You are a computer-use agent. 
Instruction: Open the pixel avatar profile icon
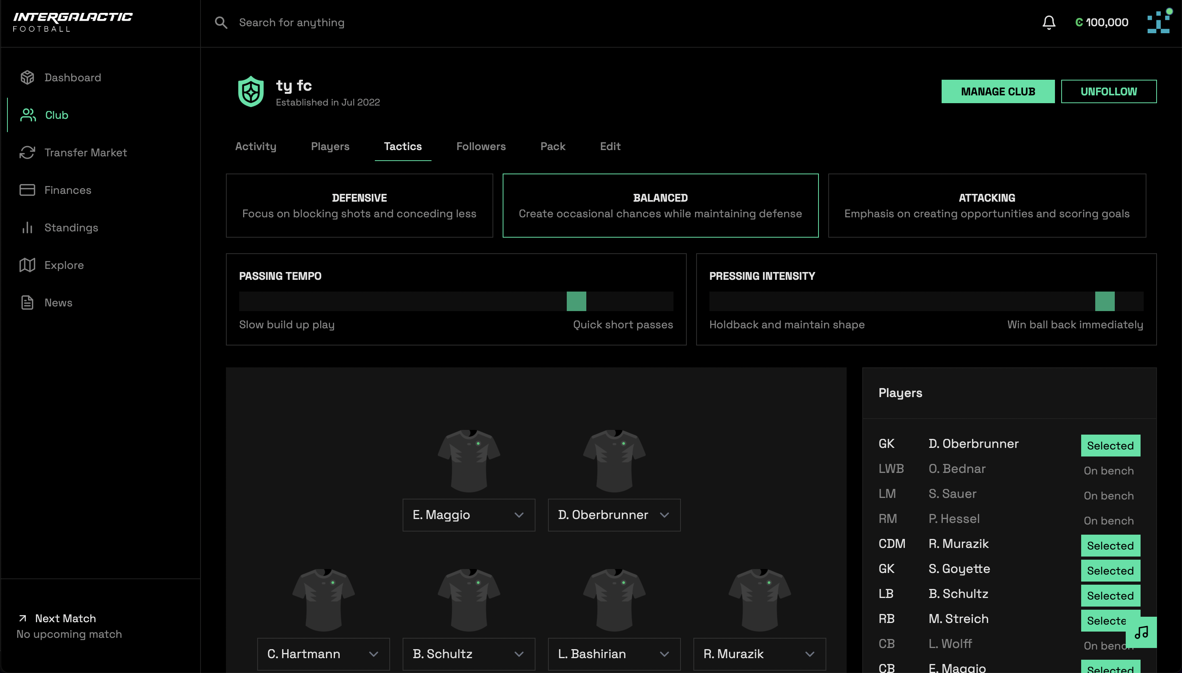click(x=1159, y=22)
